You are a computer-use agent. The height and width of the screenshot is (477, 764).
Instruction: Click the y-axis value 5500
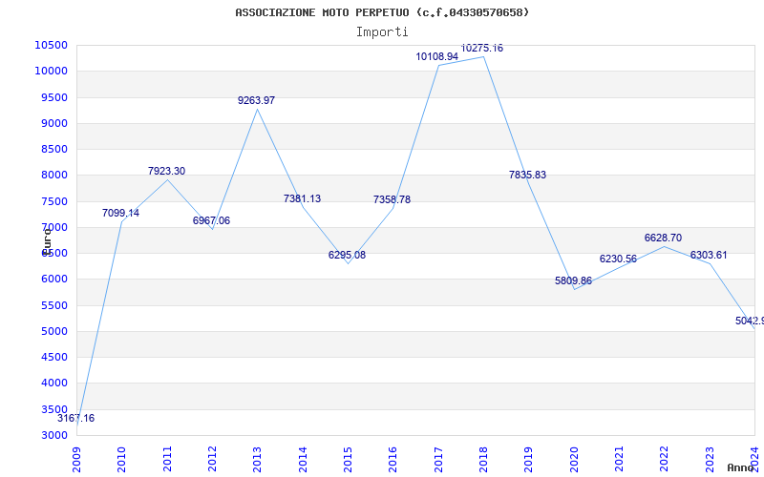[53, 305]
